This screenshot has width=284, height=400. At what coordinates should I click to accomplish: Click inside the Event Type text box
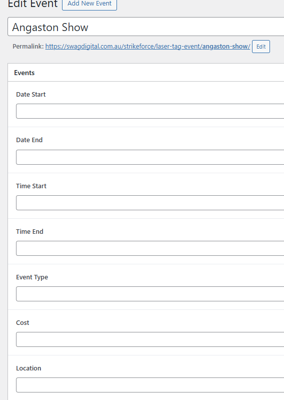point(150,294)
